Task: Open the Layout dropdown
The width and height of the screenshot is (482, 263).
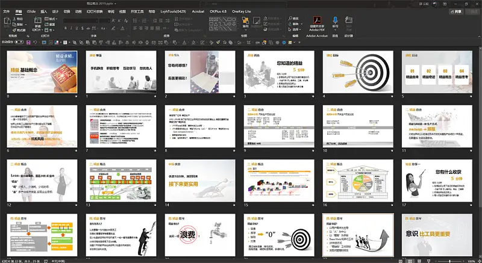Action: [51, 19]
